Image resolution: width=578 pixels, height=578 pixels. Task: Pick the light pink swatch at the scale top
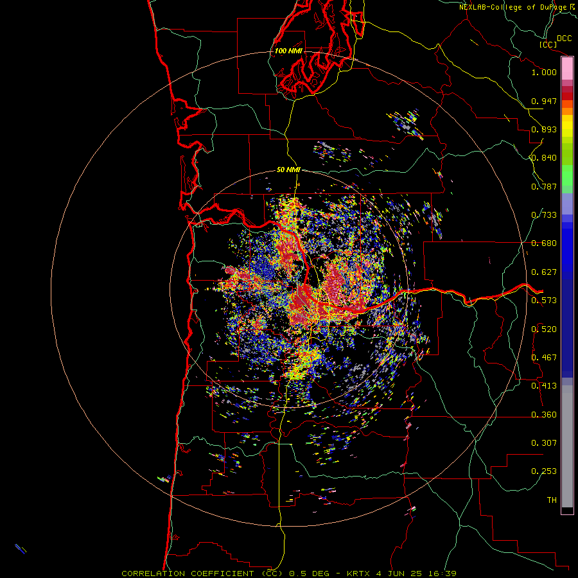(567, 69)
